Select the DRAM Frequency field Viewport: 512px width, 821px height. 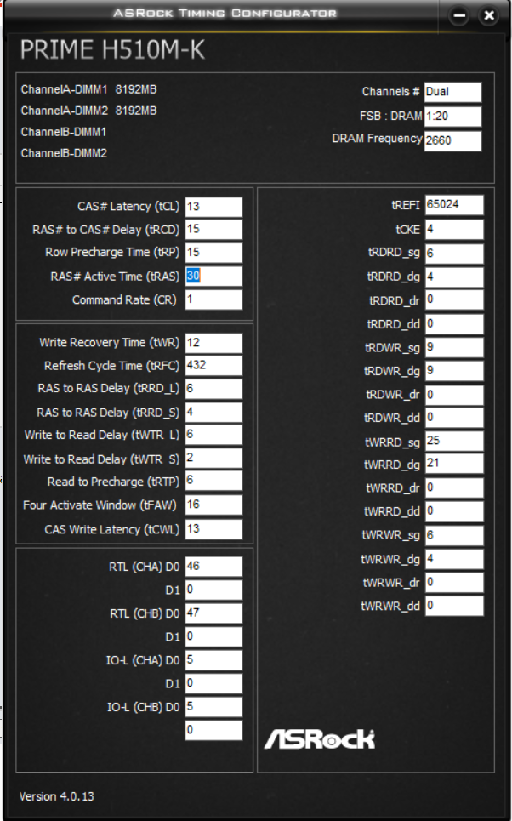tap(452, 141)
